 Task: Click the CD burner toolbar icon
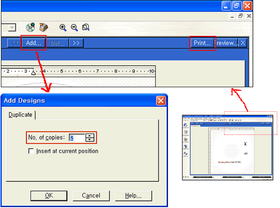tap(44, 27)
